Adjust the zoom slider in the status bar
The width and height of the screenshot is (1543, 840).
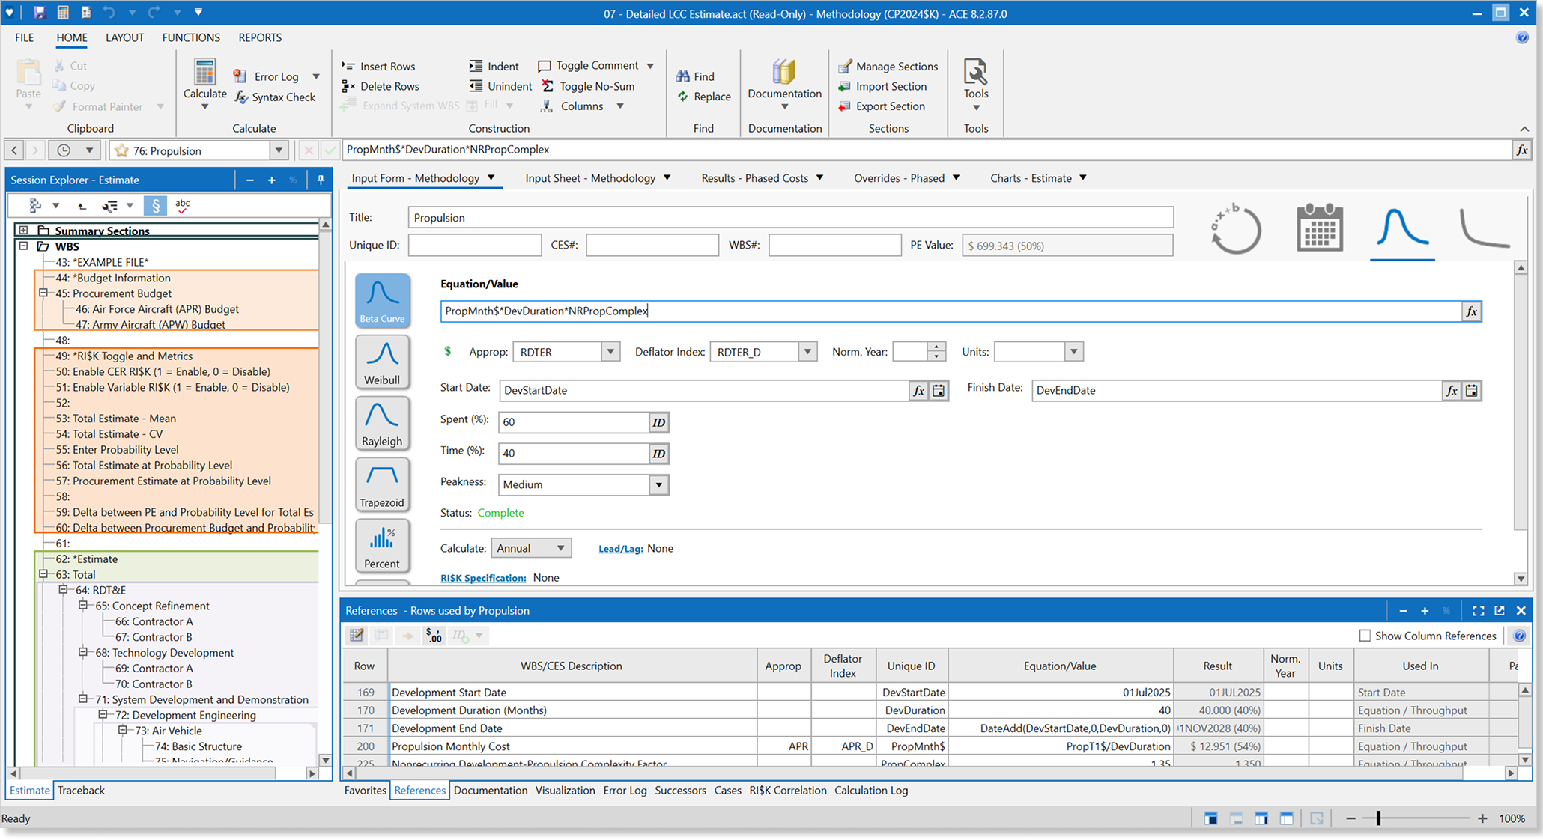tap(1378, 818)
